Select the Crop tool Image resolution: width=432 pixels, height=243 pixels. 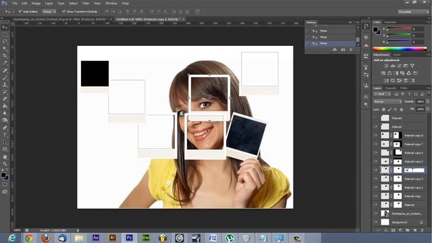pos(5,56)
